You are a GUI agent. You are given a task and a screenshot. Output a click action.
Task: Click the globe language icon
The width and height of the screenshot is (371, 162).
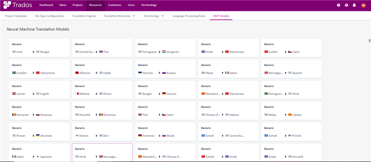(x=346, y=5)
